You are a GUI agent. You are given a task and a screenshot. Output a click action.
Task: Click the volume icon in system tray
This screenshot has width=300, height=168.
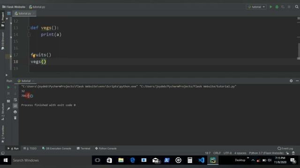click(270, 160)
